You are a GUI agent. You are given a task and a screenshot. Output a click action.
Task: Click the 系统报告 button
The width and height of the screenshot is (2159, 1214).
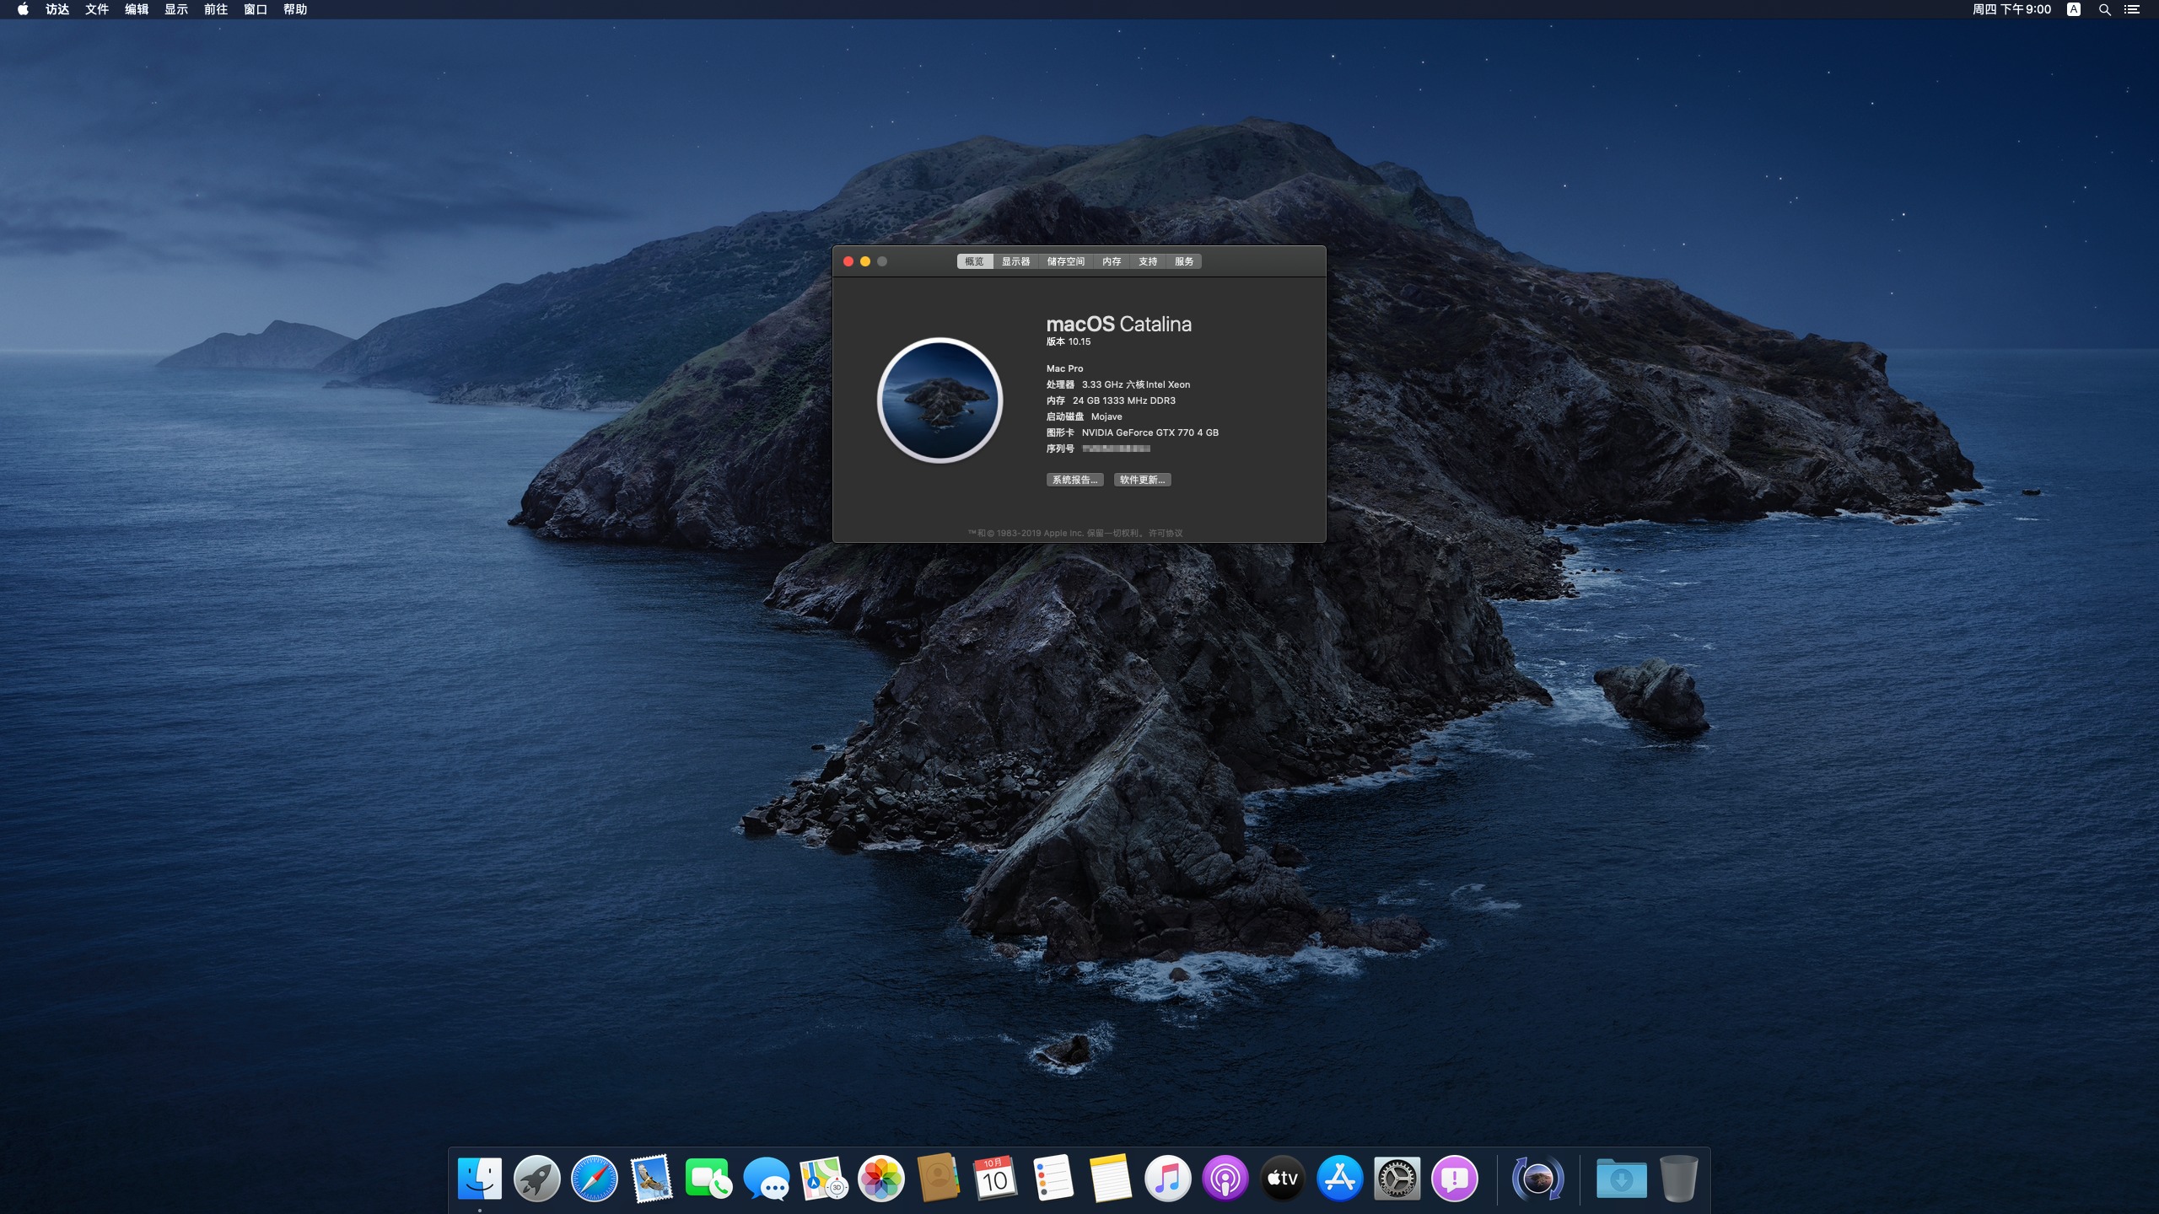pos(1074,480)
